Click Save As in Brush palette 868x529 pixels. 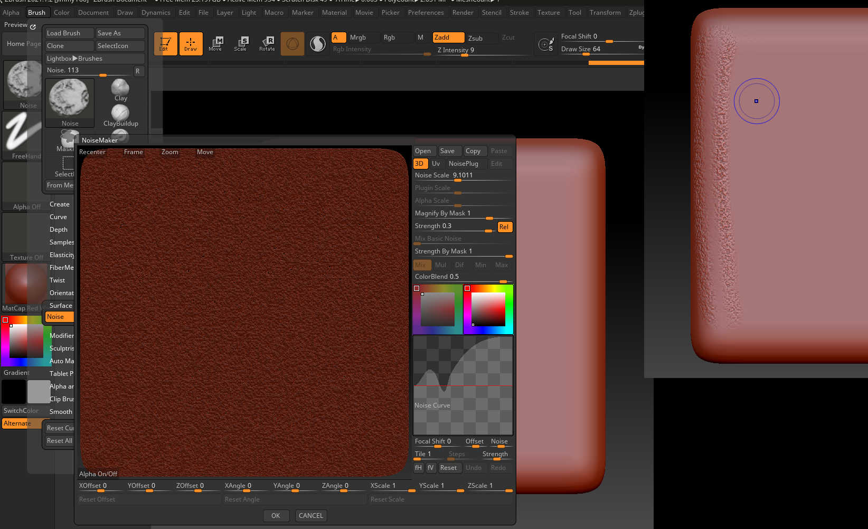pyautogui.click(x=120, y=33)
